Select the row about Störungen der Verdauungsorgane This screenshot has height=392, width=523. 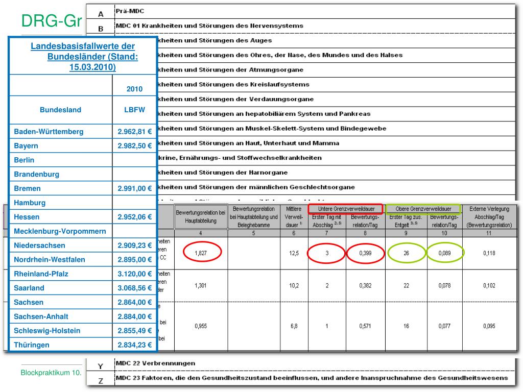[x=336, y=99]
